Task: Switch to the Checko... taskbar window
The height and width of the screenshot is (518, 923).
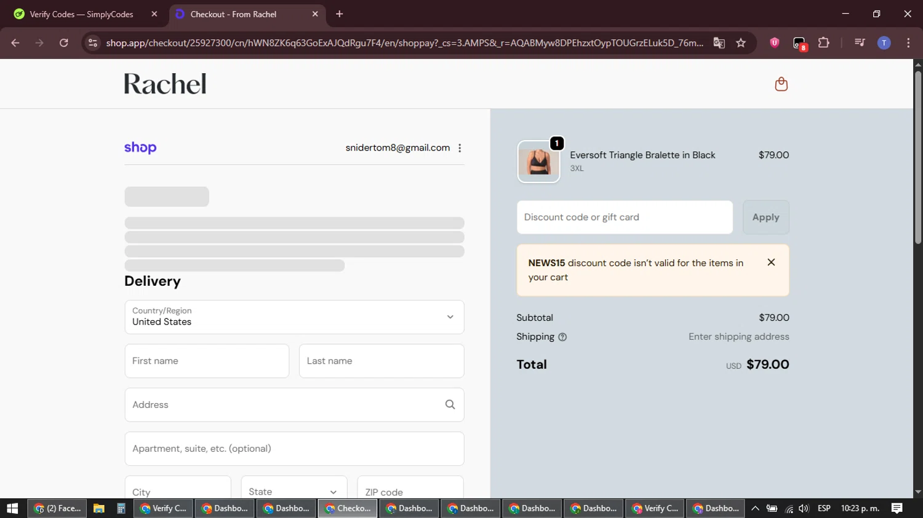Action: click(x=348, y=508)
